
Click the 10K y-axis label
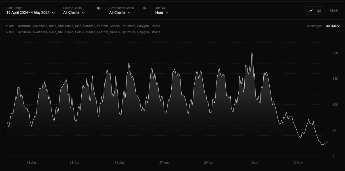click(x=335, y=105)
